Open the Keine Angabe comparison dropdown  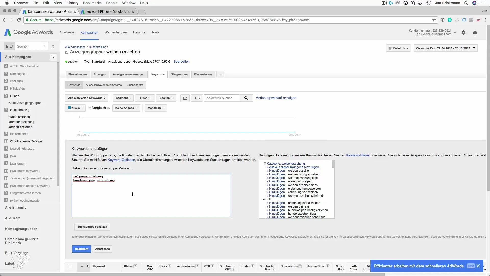pyautogui.click(x=126, y=108)
